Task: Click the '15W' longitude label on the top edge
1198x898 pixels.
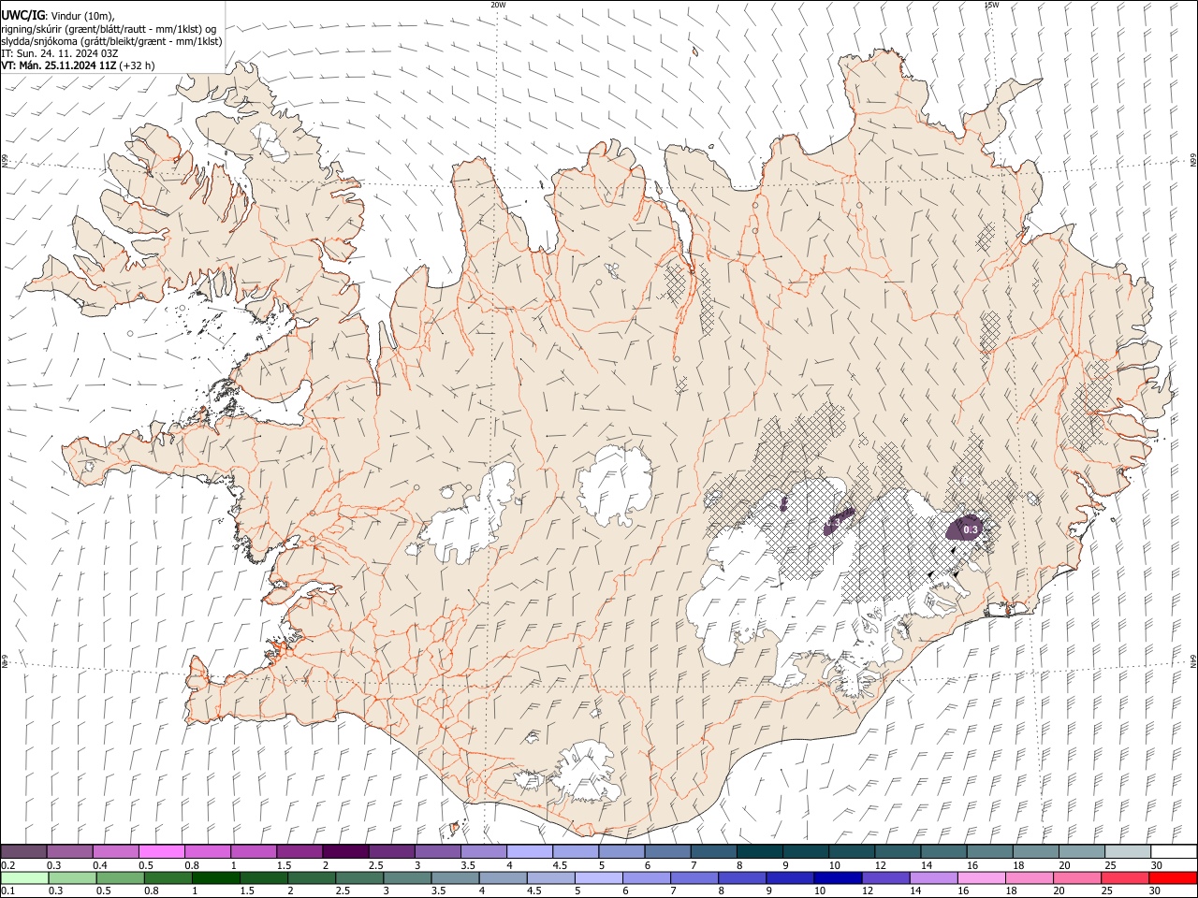Action: [x=991, y=5]
